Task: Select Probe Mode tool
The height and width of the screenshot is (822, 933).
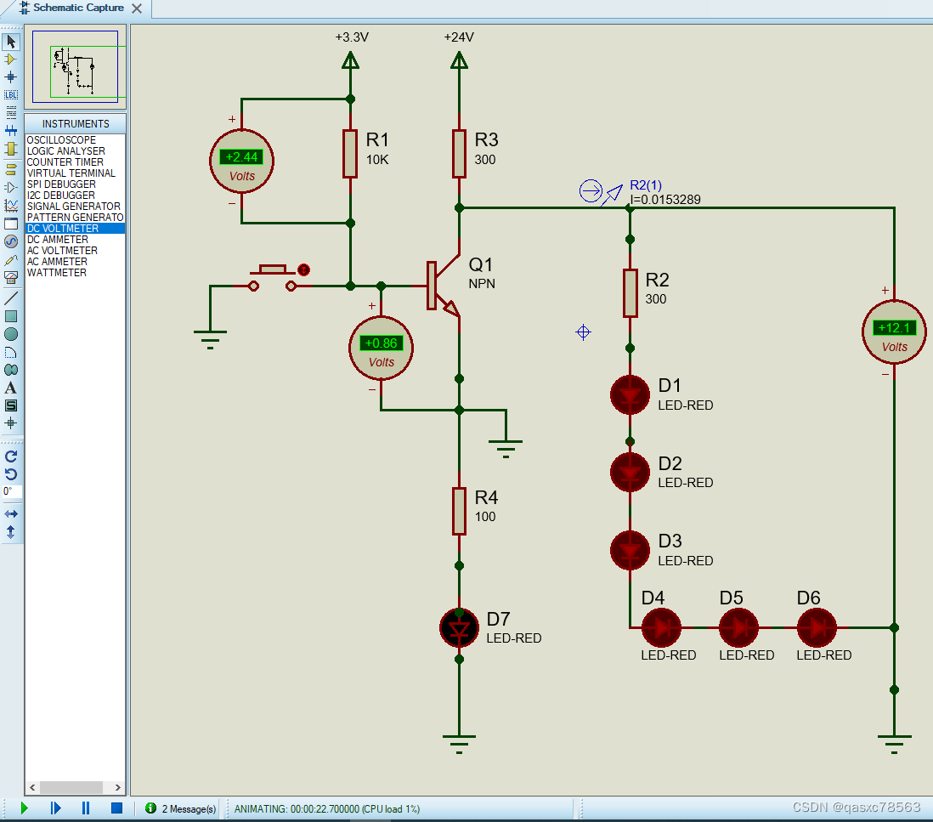Action: click(x=11, y=259)
